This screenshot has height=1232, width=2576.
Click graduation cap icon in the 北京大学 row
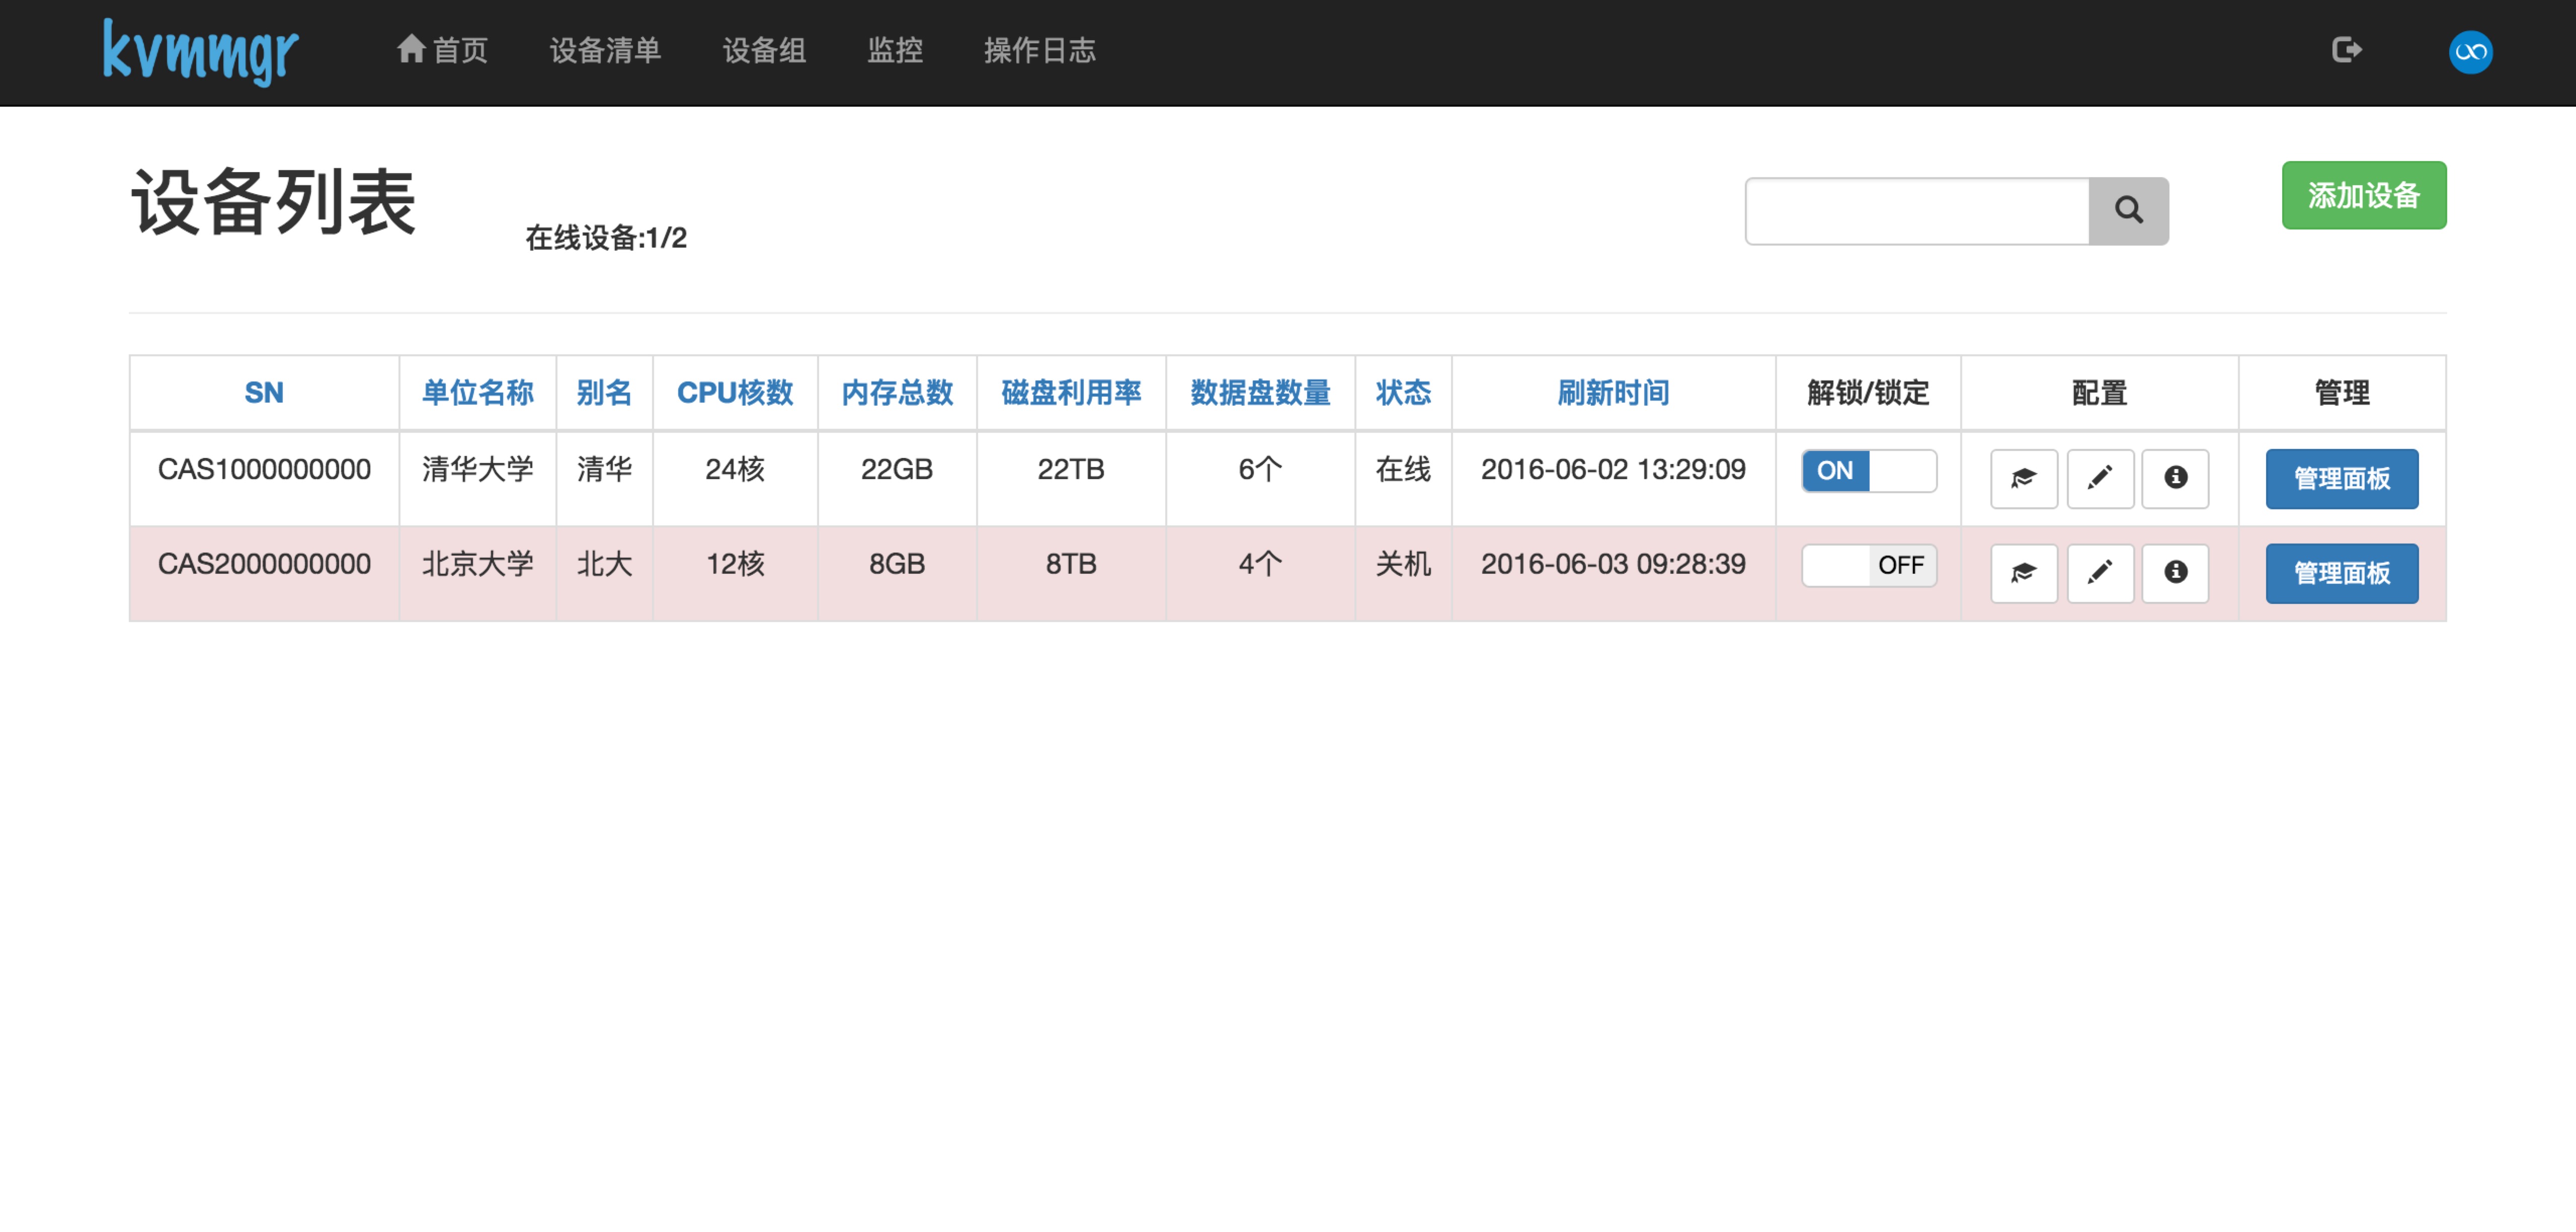point(2023,573)
